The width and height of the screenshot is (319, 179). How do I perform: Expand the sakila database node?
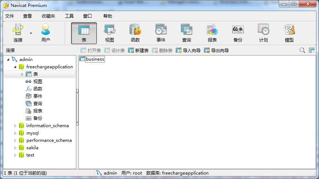(x=15, y=148)
